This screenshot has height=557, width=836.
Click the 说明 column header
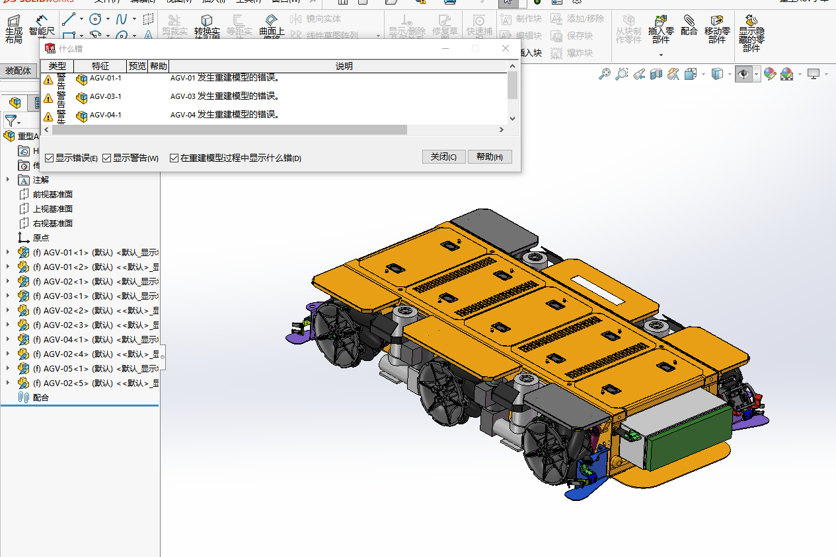point(344,66)
